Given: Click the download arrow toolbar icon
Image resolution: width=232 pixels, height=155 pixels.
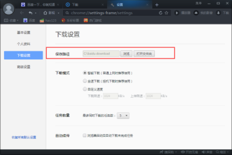Looking at the screenshot, I should pyautogui.click(x=218, y=13).
